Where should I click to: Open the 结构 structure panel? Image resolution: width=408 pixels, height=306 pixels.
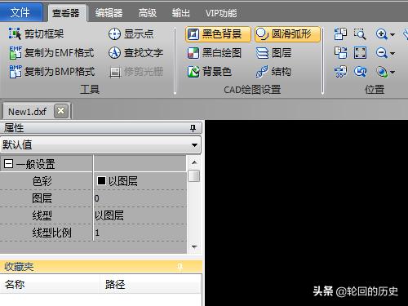coord(273,72)
